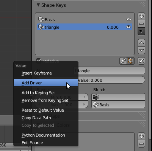
Task: Select the Basis shape key row
Action: click(85, 20)
